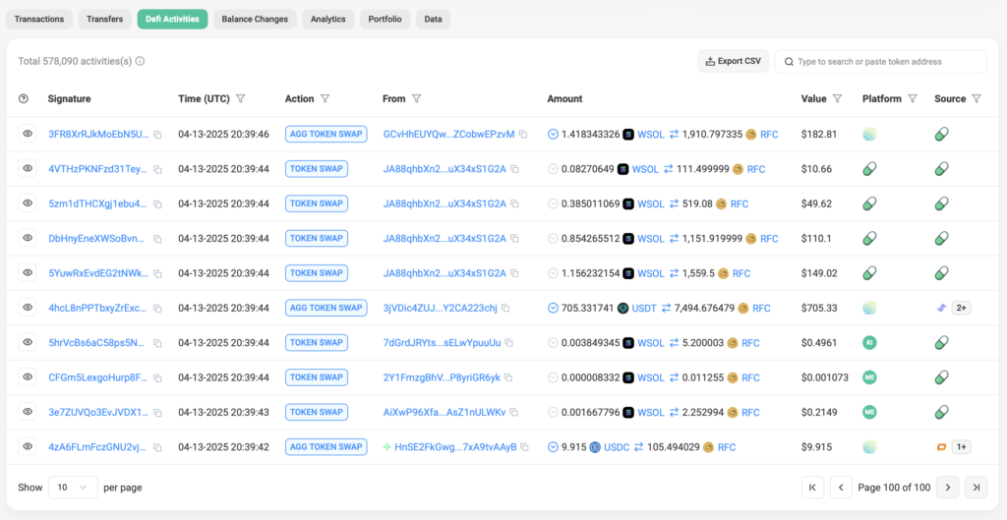
Task: Copy signature 4VTHzPKNFzd31Tey
Action: click(157, 169)
